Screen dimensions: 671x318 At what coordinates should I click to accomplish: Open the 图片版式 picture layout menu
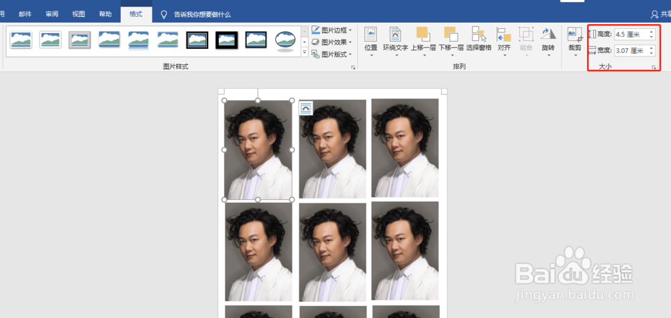click(x=331, y=54)
